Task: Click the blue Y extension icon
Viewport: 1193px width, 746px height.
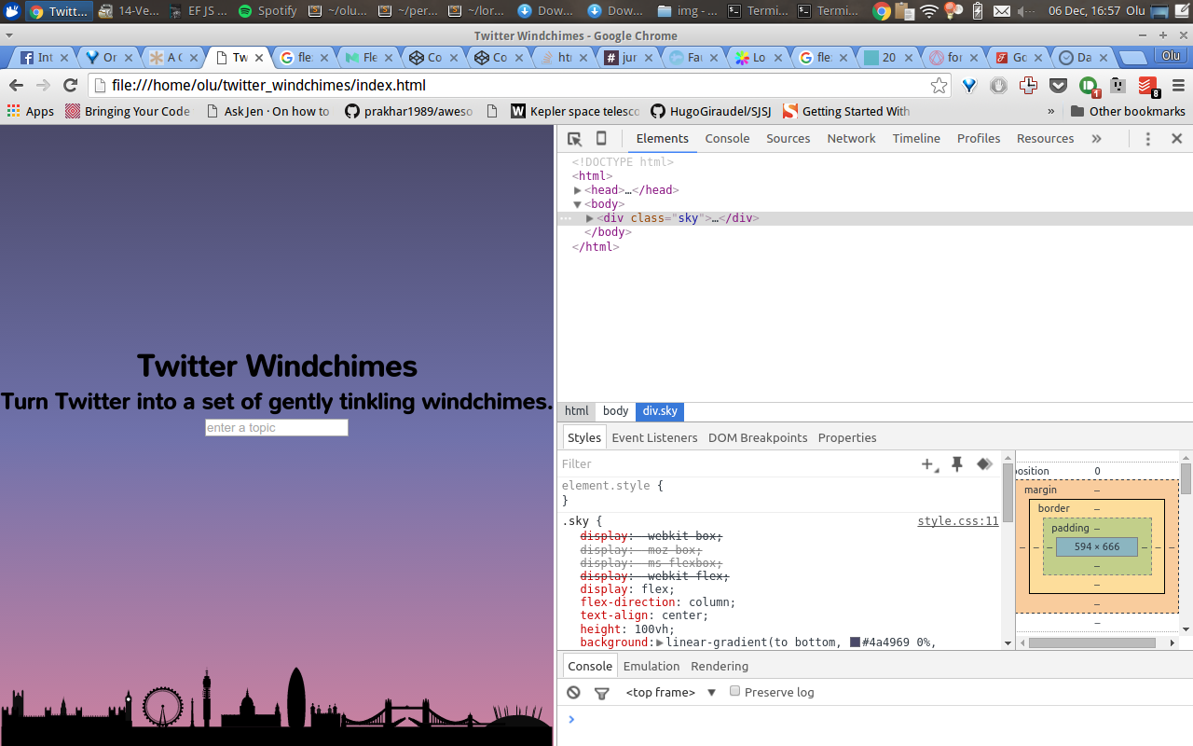Action: 969,86
